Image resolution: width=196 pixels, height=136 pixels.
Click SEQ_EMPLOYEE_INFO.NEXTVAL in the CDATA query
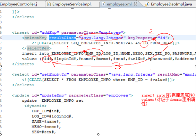tap(102, 43)
